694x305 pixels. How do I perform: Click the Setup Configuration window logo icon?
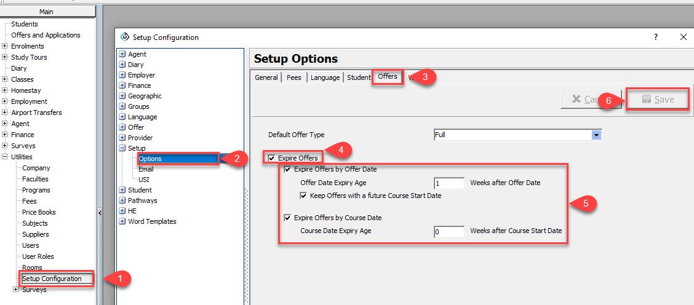pos(126,38)
